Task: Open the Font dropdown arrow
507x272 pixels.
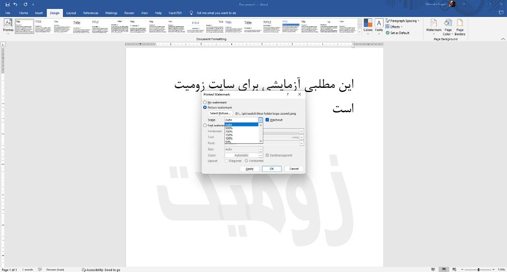Action: pos(301,143)
